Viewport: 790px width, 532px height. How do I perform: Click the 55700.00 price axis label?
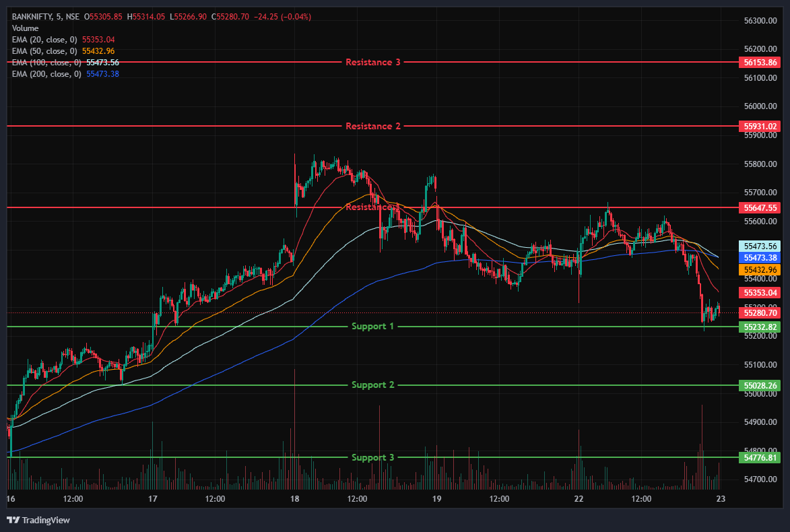click(x=760, y=193)
